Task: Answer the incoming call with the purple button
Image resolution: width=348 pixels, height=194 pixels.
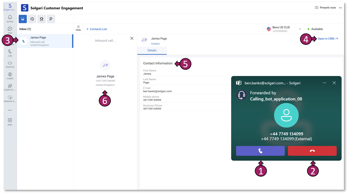Action: tap(260, 151)
